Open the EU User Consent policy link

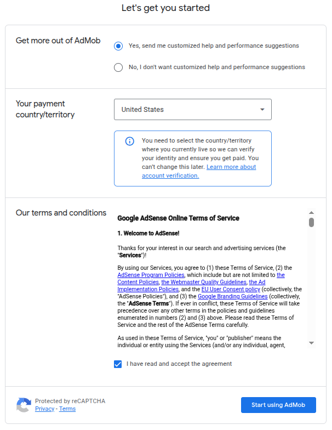tap(231, 289)
